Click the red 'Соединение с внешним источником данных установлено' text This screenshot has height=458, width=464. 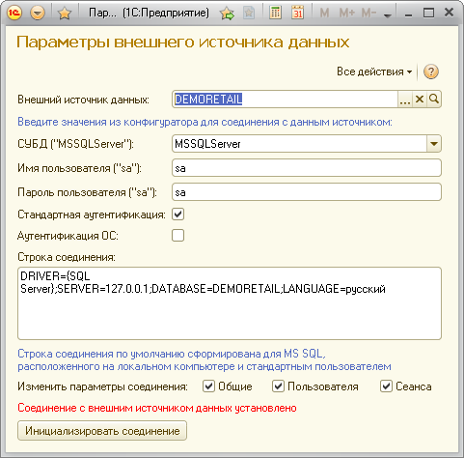pos(157,408)
